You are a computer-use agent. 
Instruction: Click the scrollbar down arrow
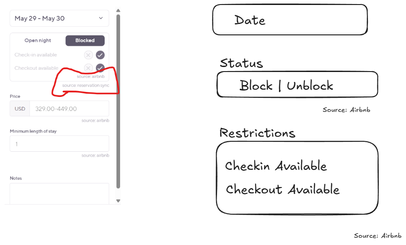[x=118, y=201]
